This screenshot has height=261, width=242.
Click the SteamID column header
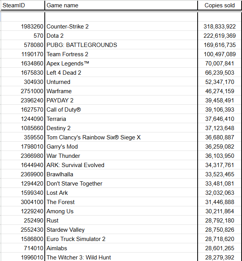tap(22, 5)
